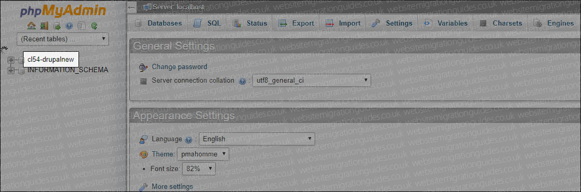Image resolution: width=581 pixels, height=192 pixels.
Task: Expand the cl54-drupalnew database node
Action: [x=11, y=60]
